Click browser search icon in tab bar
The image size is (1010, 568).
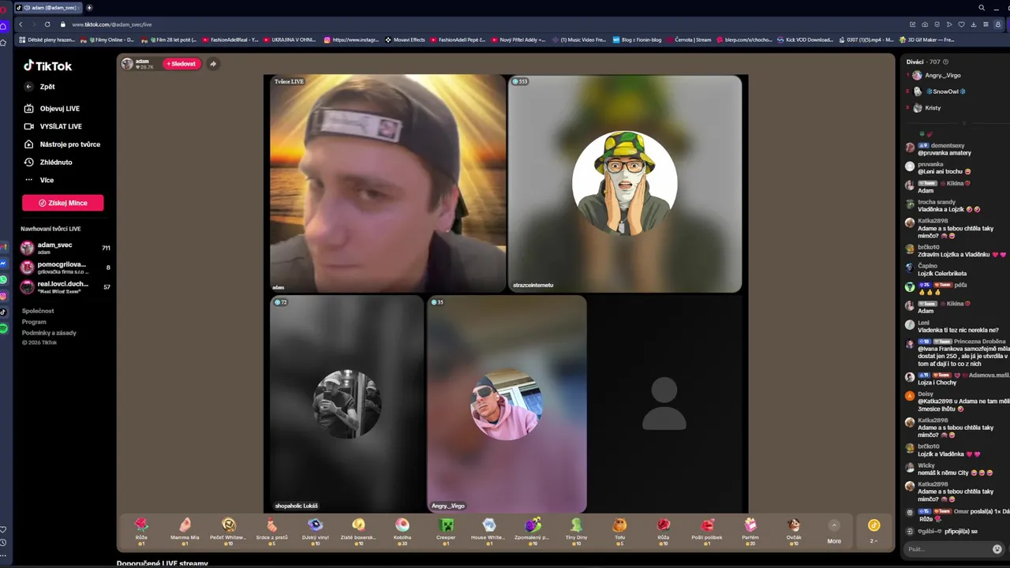click(982, 8)
